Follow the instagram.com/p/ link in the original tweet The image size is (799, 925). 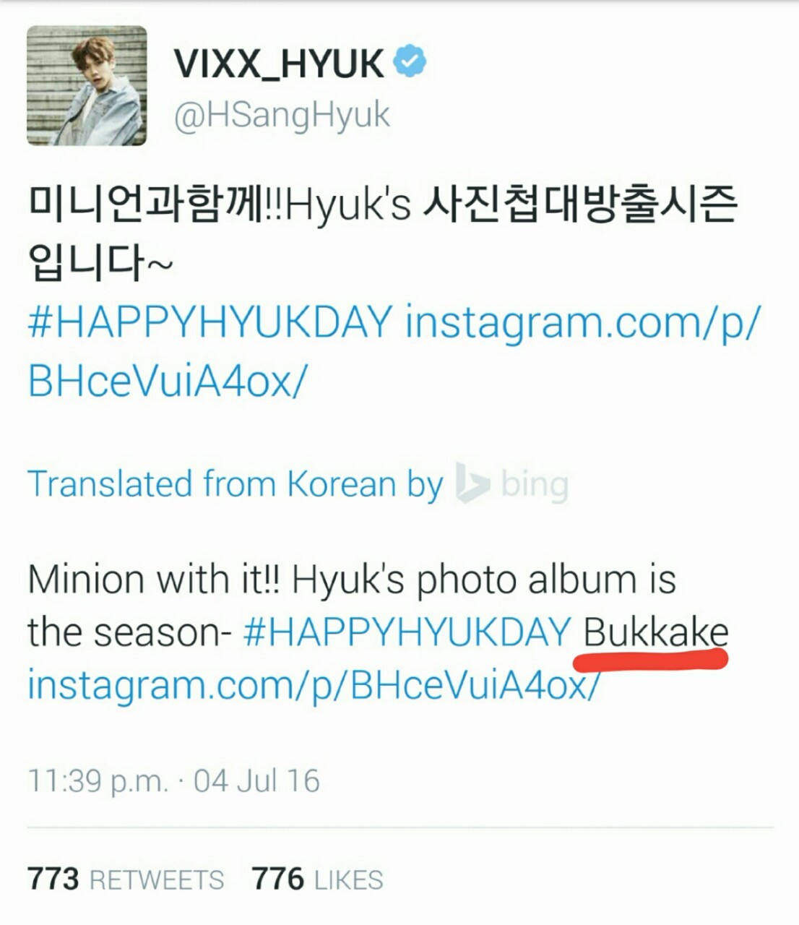582,323
